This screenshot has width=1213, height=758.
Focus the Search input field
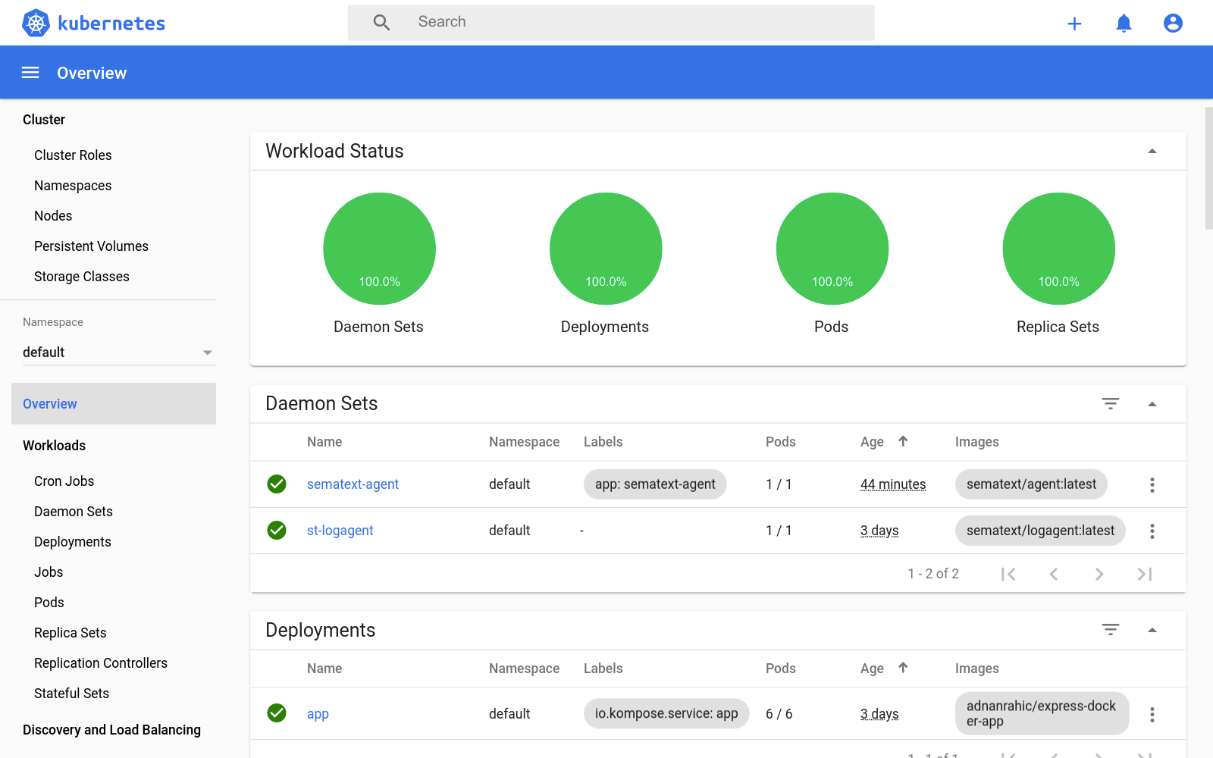tap(611, 23)
